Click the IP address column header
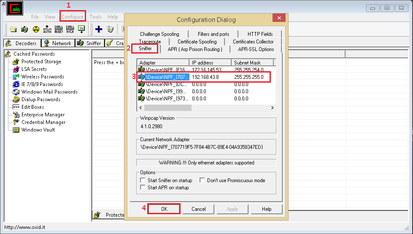Image resolution: width=413 pixels, height=234 pixels. 210,63
